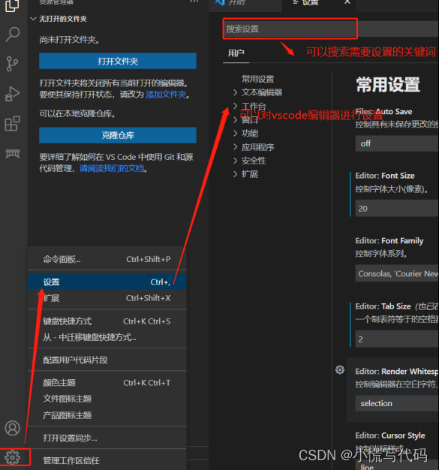The image size is (439, 470).
Task: Select 常用设置 in the settings tree
Action: [x=257, y=79]
